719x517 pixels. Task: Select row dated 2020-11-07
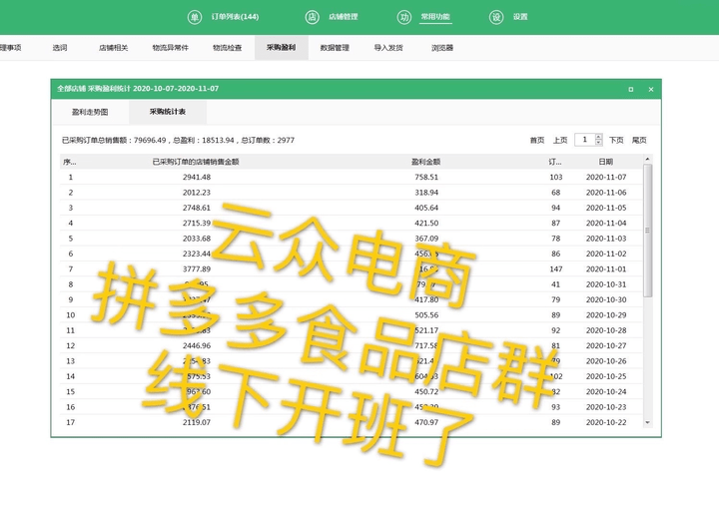tap(350, 177)
